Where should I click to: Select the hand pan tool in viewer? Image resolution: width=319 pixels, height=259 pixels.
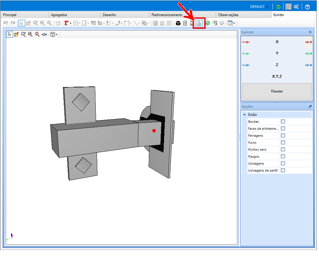click(x=16, y=34)
